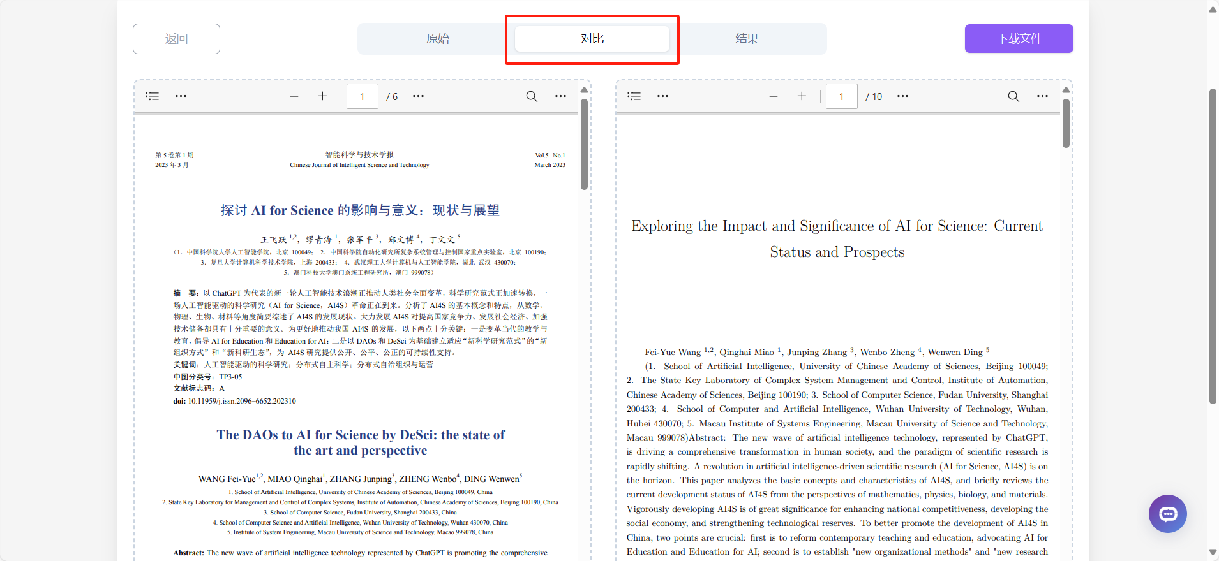The height and width of the screenshot is (561, 1219).
Task: Click 'Chinese Journal of Intelligent Science and Technology'
Action: click(x=359, y=165)
